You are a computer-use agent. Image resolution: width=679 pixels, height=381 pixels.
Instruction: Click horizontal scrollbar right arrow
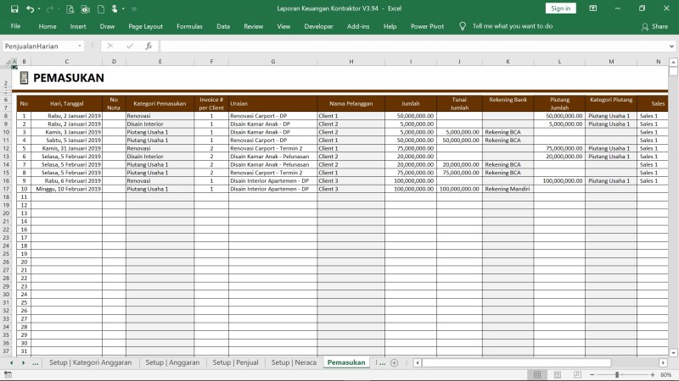click(663, 363)
